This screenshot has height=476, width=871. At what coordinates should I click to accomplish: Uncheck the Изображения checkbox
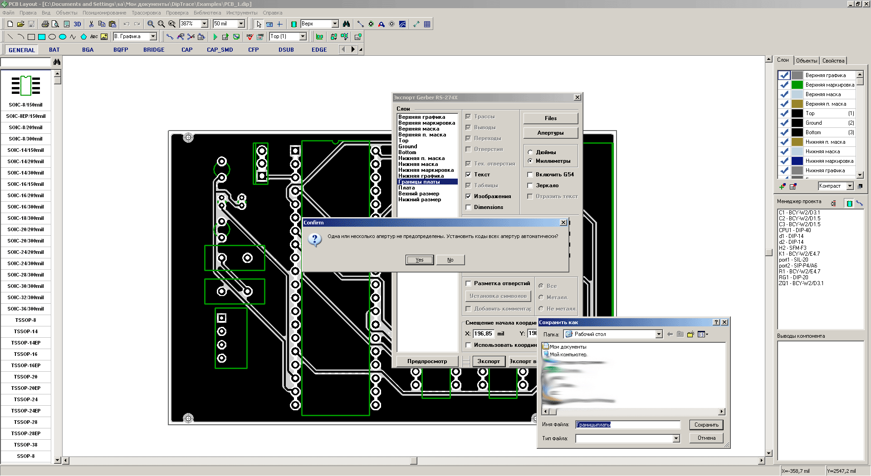click(468, 196)
